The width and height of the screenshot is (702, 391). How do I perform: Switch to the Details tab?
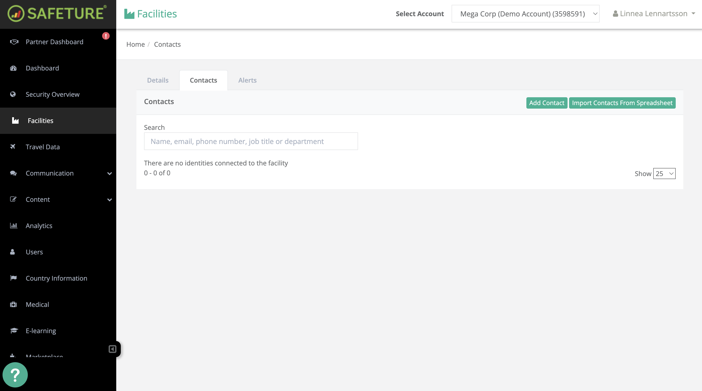[x=157, y=80]
